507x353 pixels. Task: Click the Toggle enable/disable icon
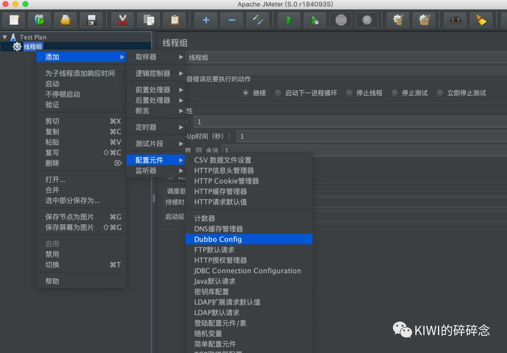[x=258, y=20]
